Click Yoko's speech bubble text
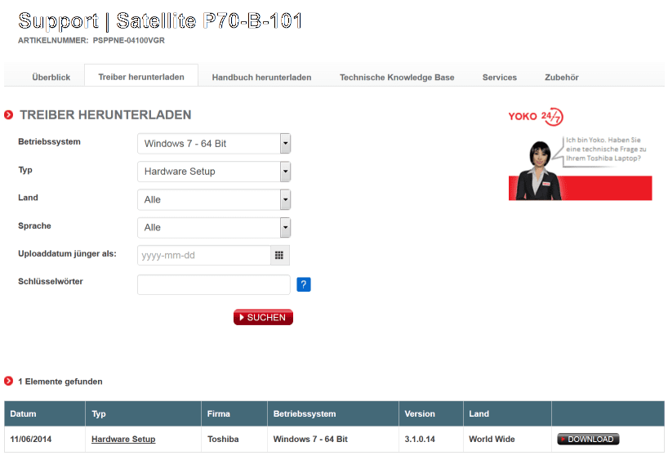The height and width of the screenshot is (469, 668). [606, 150]
